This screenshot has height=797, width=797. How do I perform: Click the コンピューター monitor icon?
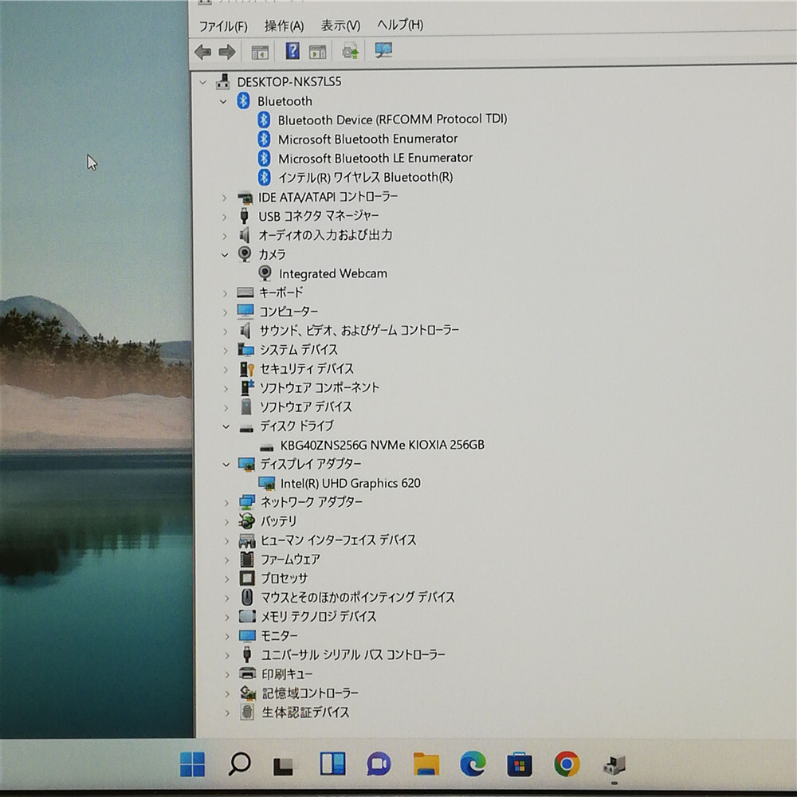[x=245, y=312]
